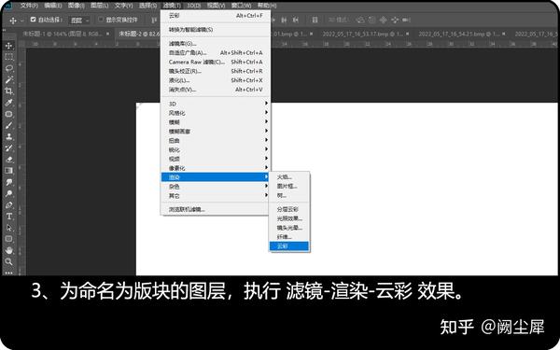Choose 光照效果... in the submenu
Image resolution: width=560 pixels, height=350 pixels.
point(289,218)
